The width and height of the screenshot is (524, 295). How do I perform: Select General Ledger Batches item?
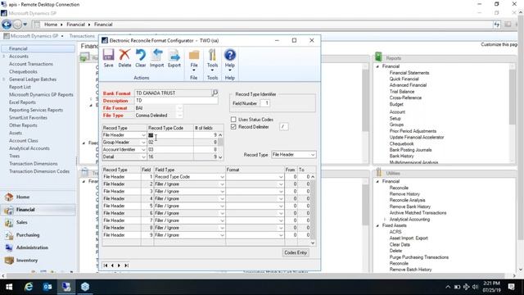(x=33, y=79)
